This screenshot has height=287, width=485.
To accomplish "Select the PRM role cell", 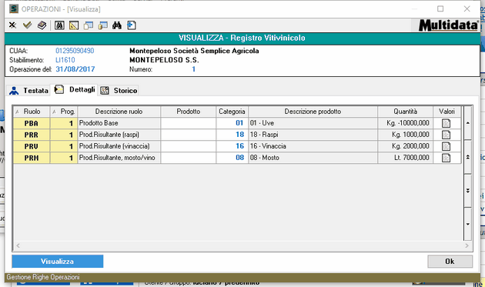I will (32, 158).
